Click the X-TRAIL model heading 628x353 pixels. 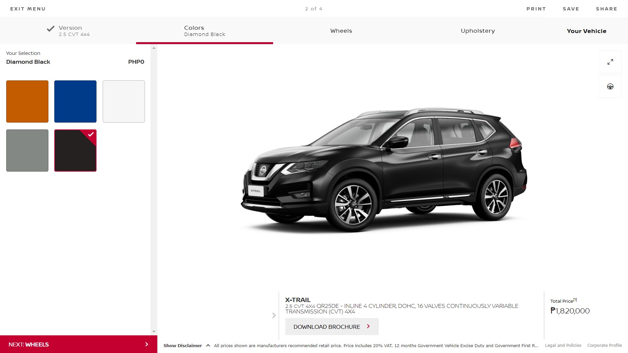coord(298,300)
